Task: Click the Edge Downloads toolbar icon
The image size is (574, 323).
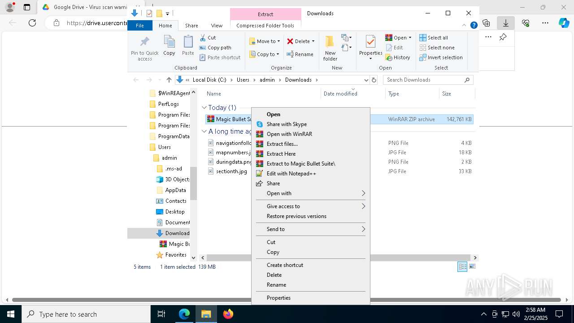Action: tap(506, 23)
